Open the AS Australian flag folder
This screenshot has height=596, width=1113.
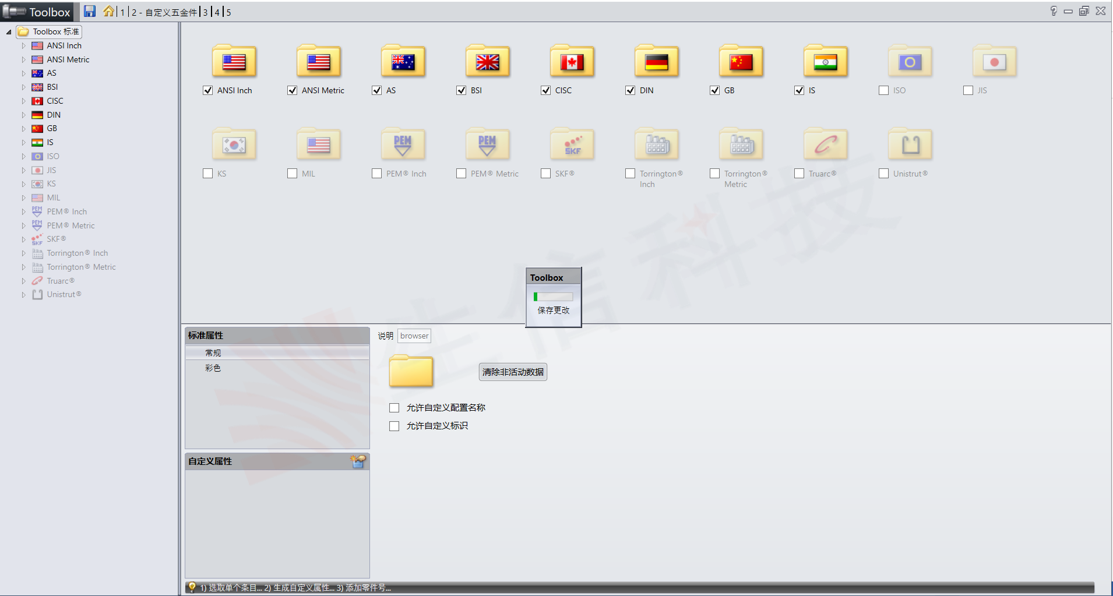tap(403, 61)
